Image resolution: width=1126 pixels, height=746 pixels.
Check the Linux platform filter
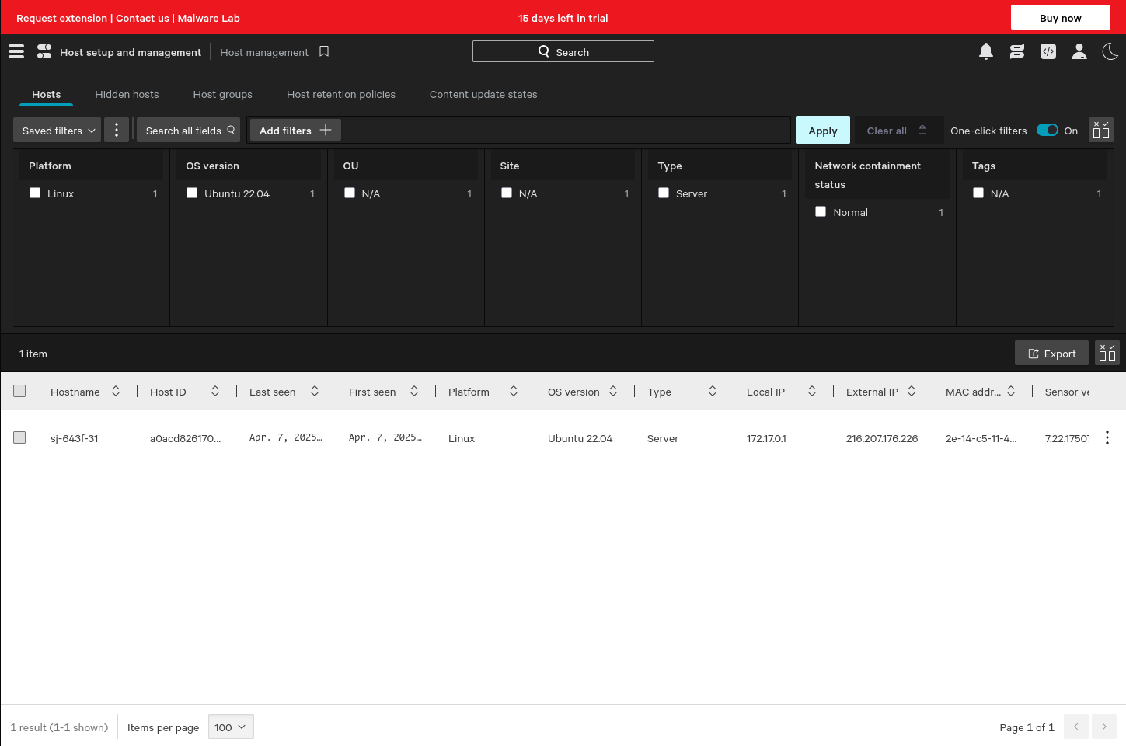pyautogui.click(x=35, y=193)
